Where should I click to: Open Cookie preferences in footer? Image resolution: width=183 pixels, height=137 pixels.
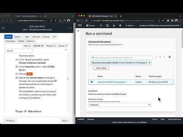(x=175, y=119)
